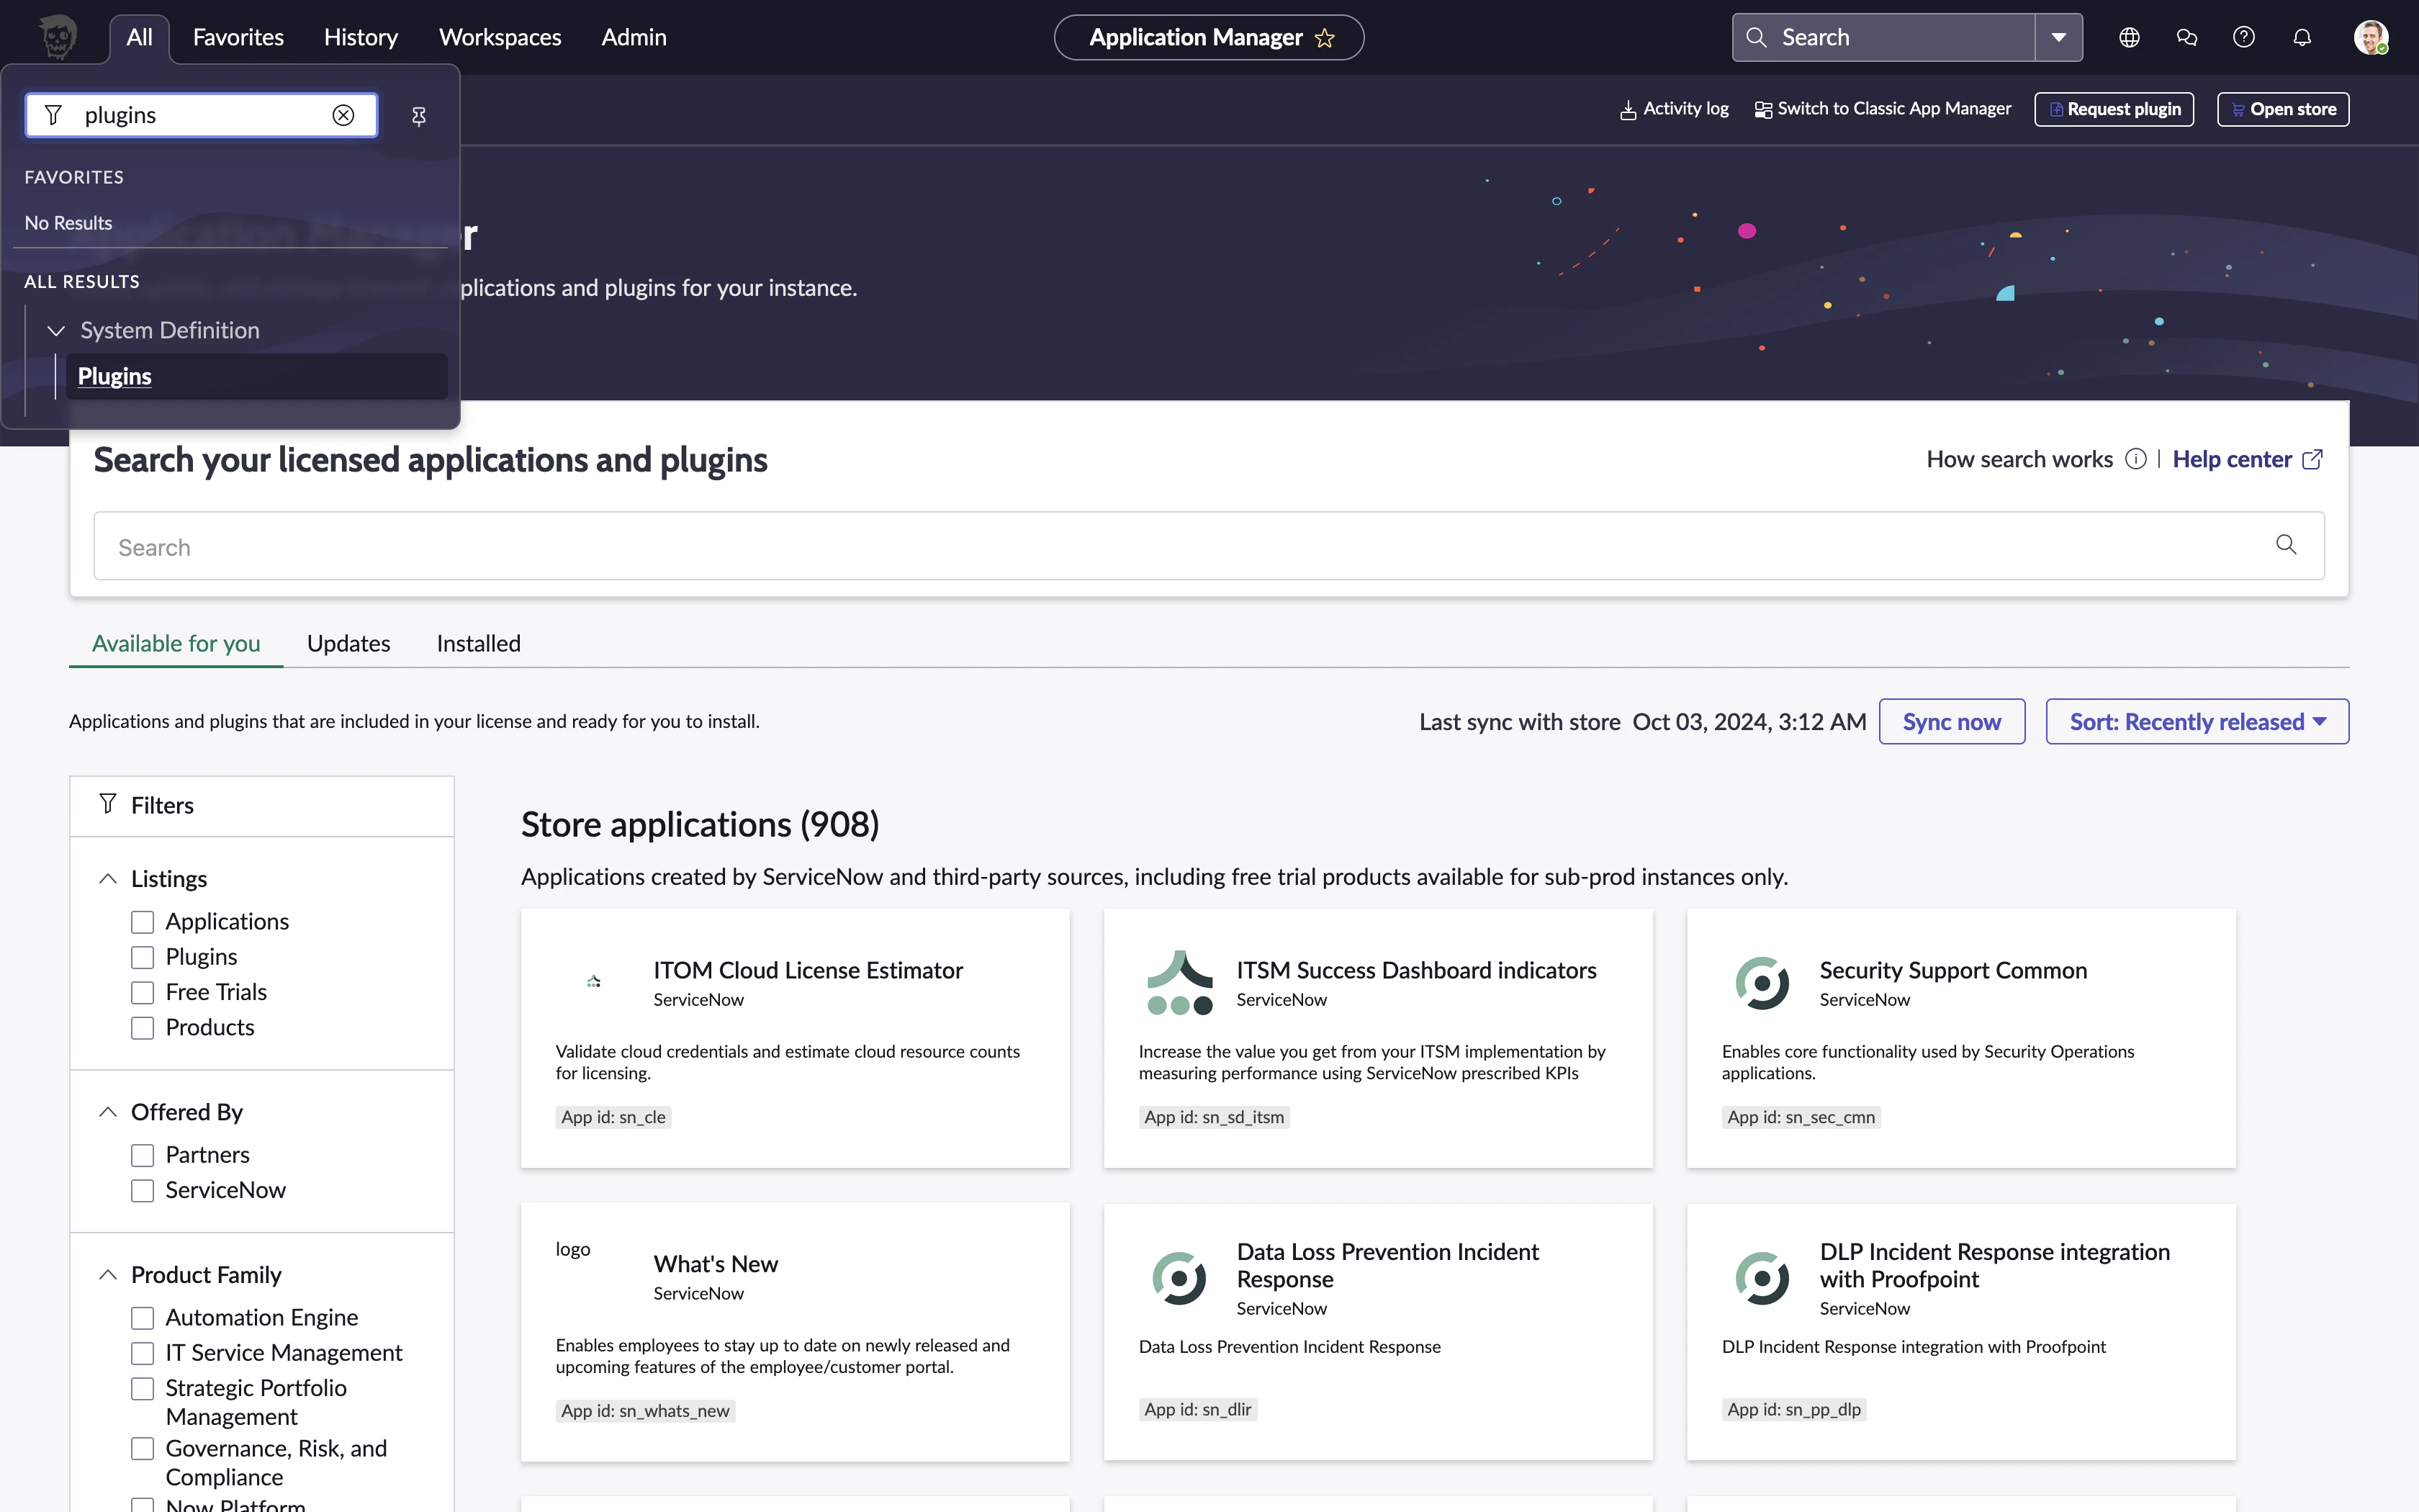The image size is (2419, 1512).
Task: Collapse the Product Family filter section
Action: click(x=108, y=1274)
